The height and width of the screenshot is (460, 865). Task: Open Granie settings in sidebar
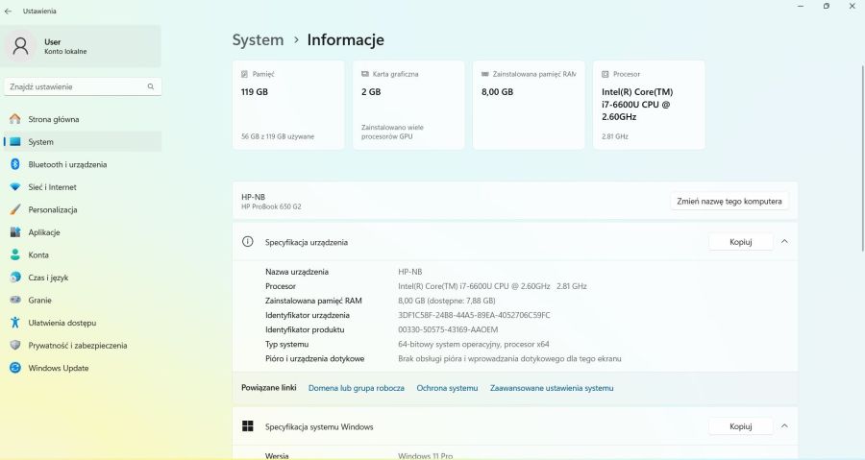point(83,300)
